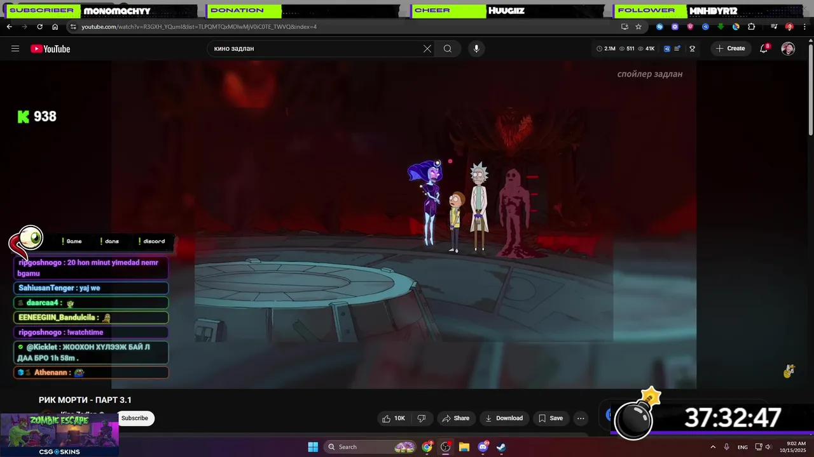
Task: Click the Share button
Action: point(455,418)
